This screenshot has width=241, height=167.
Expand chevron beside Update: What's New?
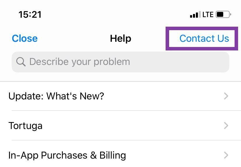[x=226, y=96]
